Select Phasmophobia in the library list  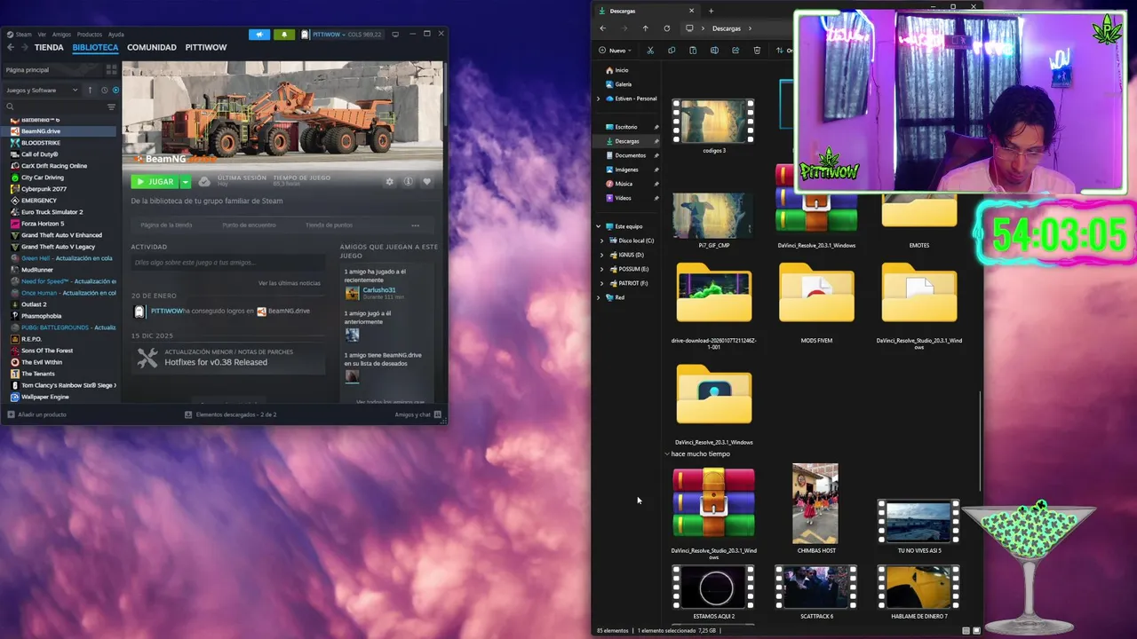(x=42, y=316)
